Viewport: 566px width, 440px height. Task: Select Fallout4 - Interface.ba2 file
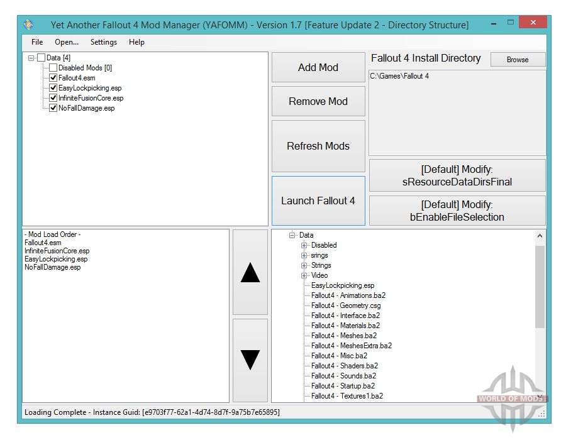click(345, 316)
